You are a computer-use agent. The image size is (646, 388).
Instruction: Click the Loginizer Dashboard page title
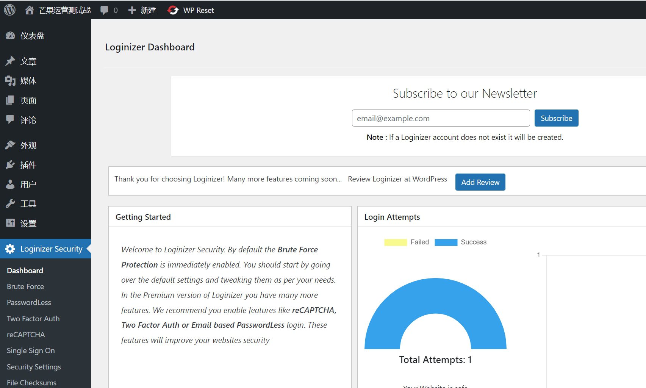click(x=150, y=47)
